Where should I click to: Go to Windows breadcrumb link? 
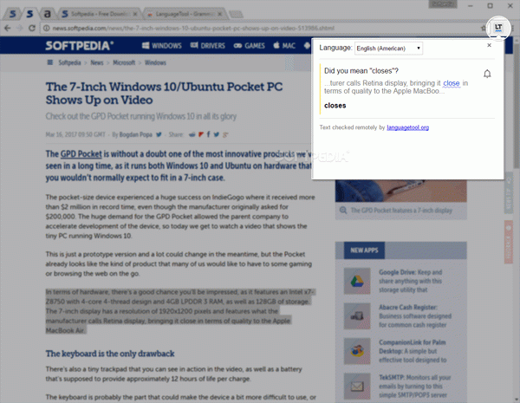[155, 62]
